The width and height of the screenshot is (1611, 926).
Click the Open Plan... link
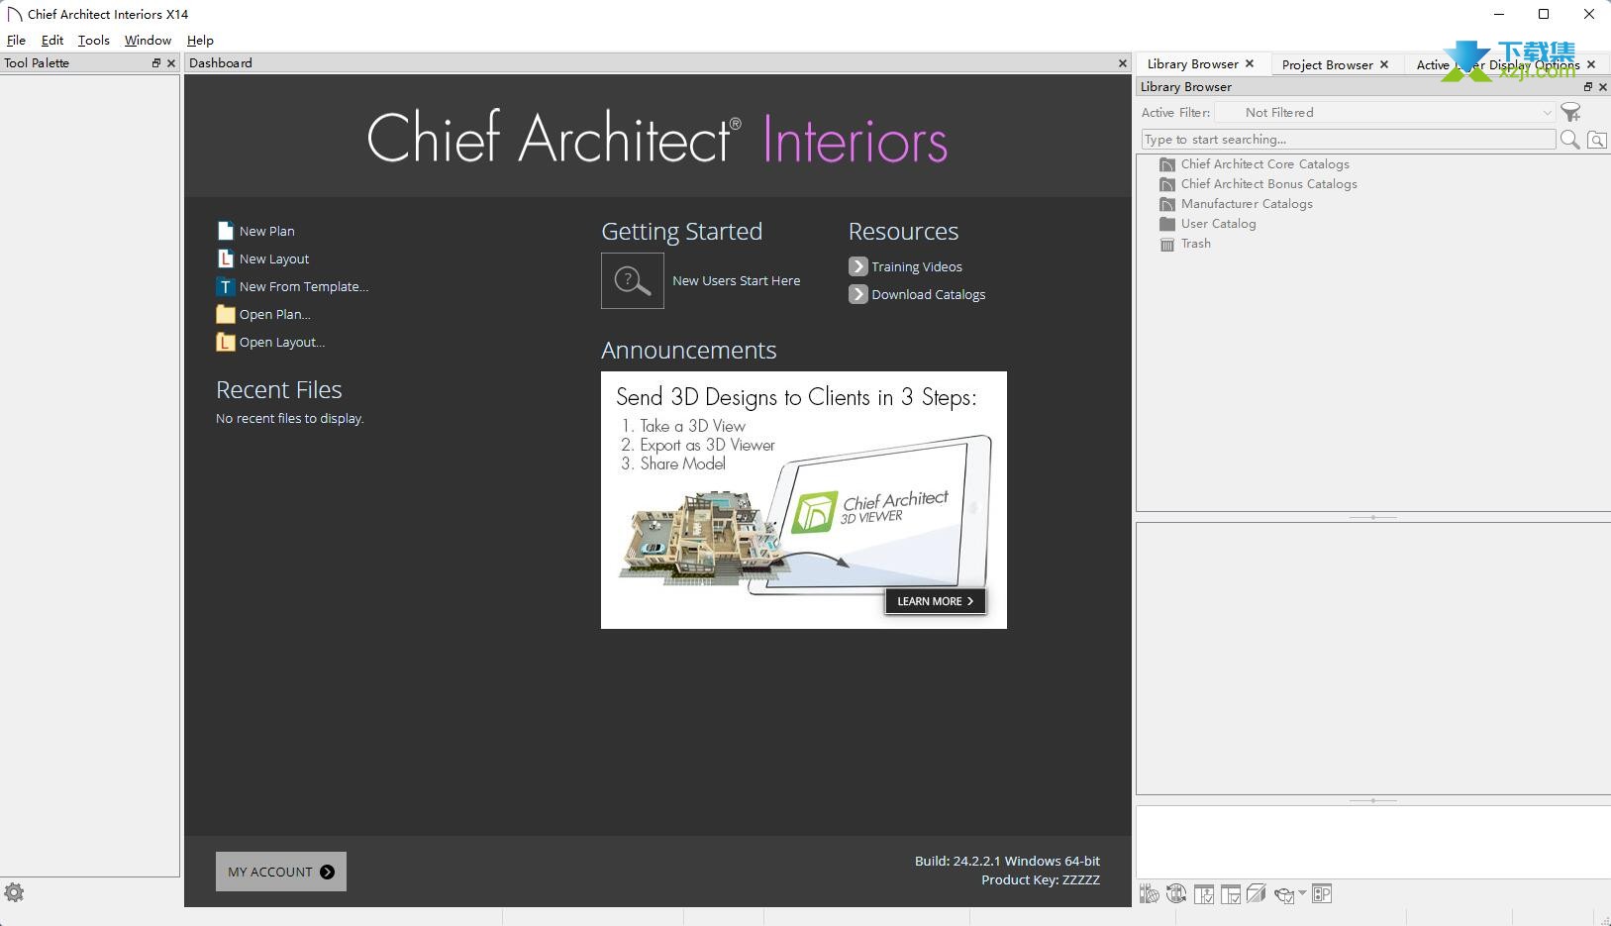[275, 314]
